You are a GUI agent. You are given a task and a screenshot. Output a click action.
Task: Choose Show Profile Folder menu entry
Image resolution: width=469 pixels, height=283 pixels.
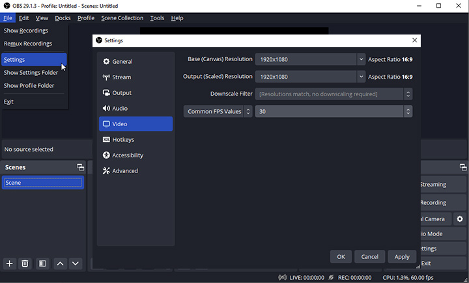pyautogui.click(x=34, y=85)
